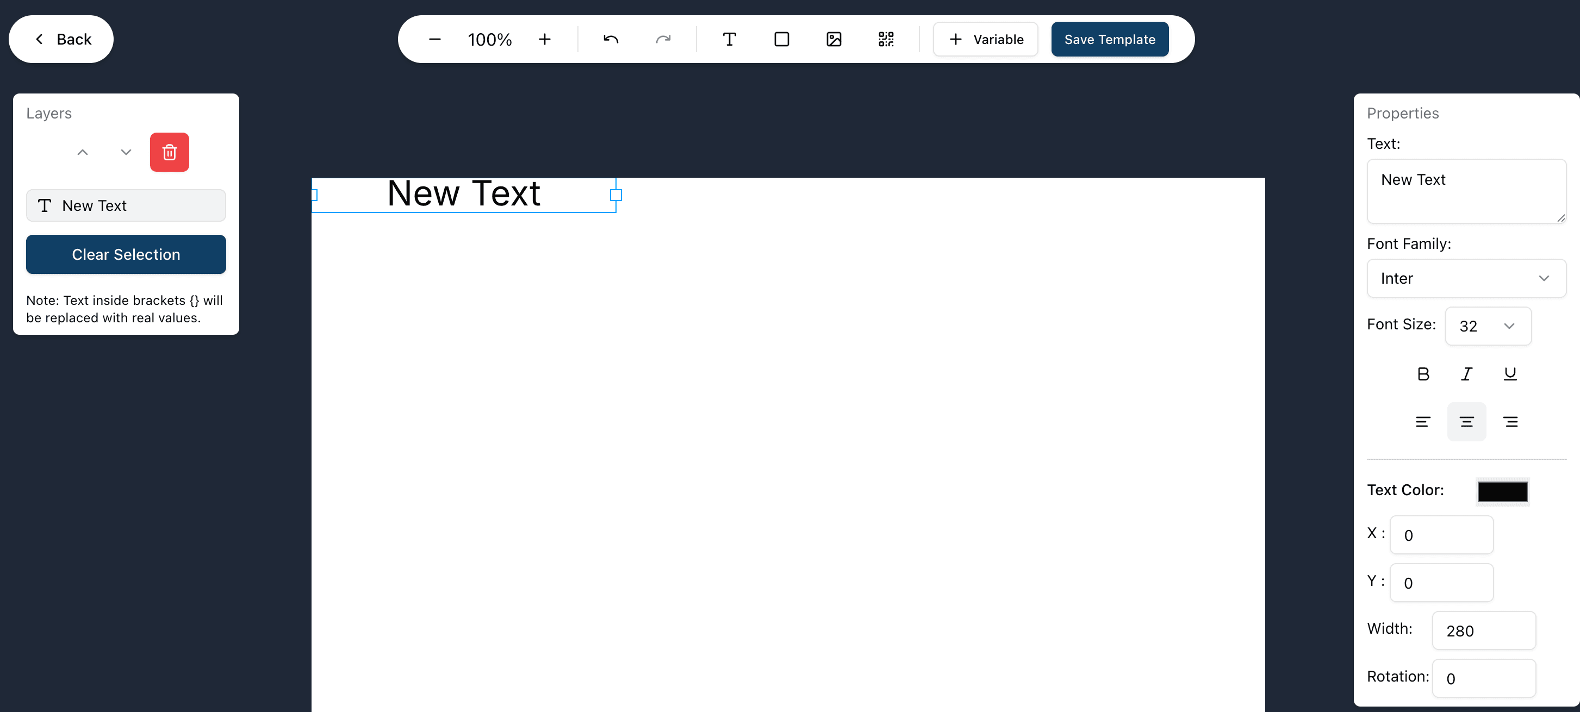1580x712 pixels.
Task: Select the New Text layer in Layers panel
Action: click(126, 205)
